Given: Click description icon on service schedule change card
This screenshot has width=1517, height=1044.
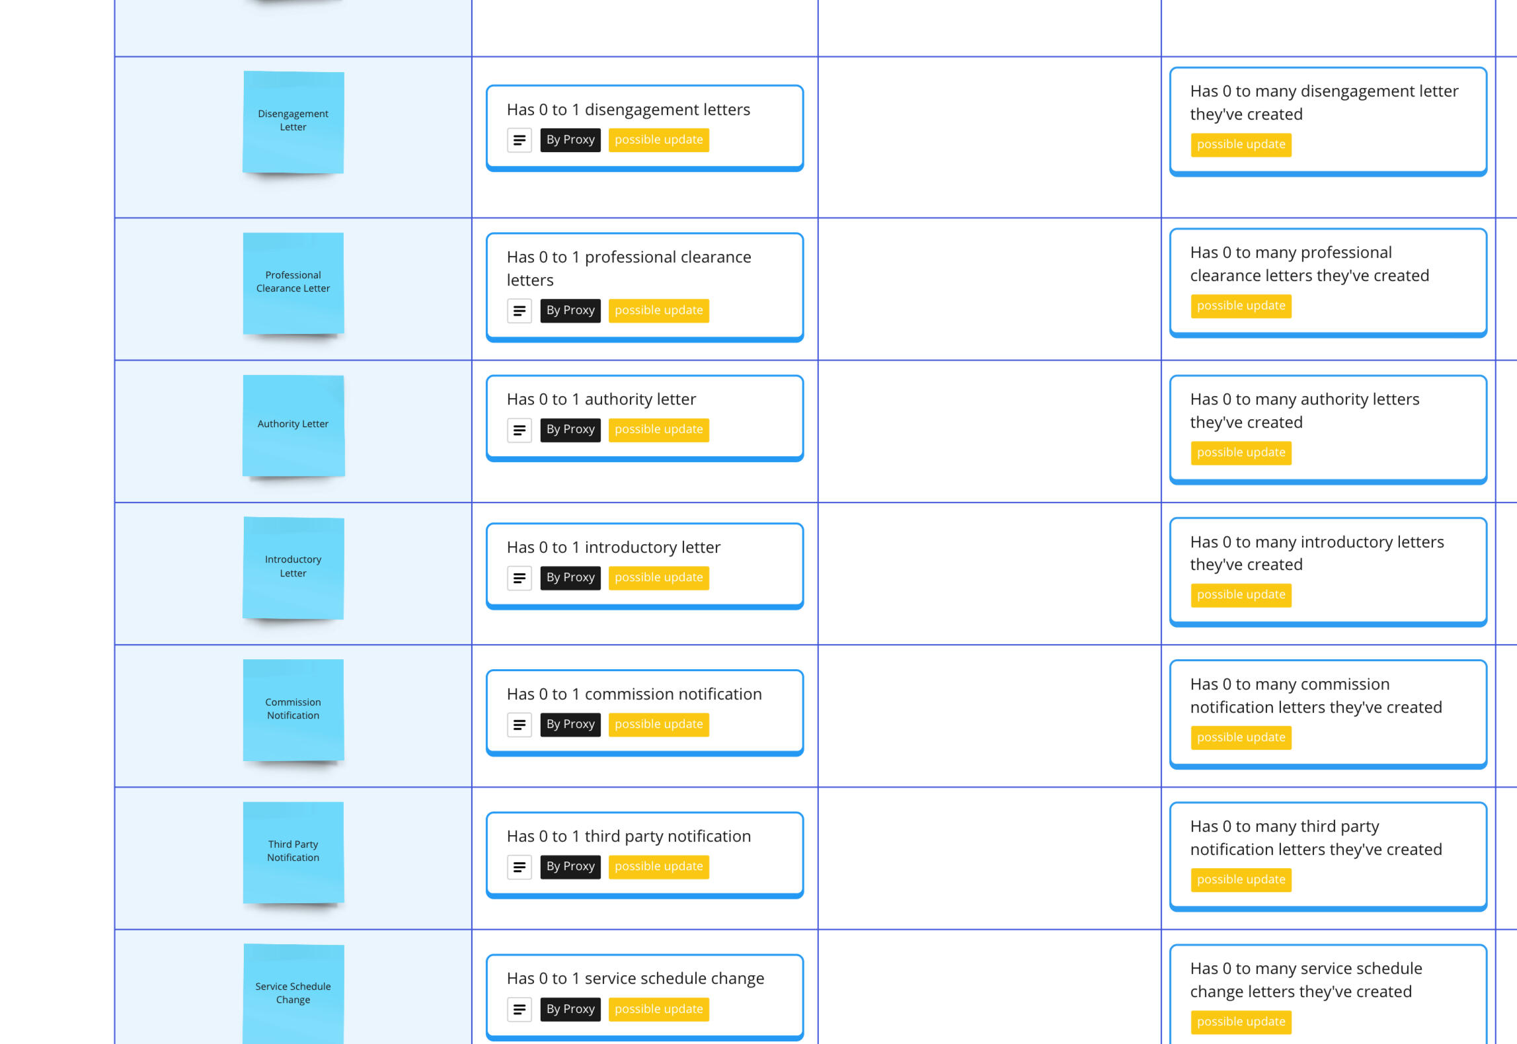Looking at the screenshot, I should [x=519, y=1010].
